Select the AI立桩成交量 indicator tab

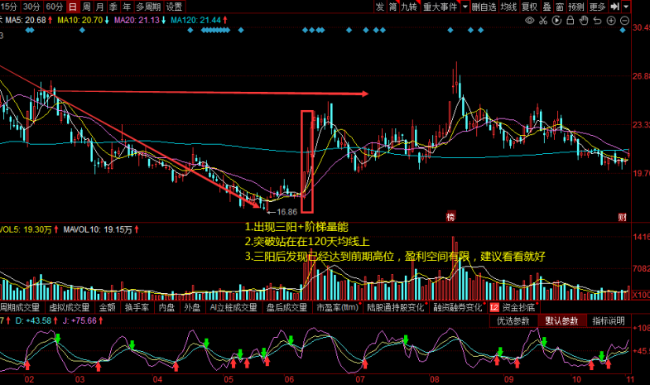coord(234,307)
